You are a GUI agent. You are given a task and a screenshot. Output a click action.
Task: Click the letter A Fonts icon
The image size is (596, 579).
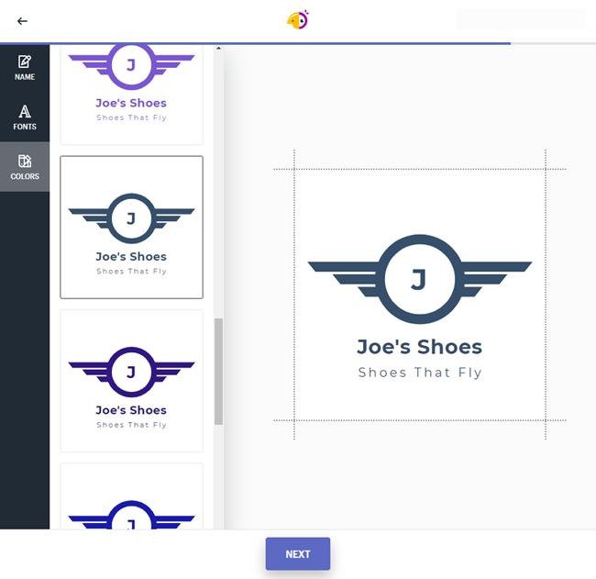click(25, 111)
